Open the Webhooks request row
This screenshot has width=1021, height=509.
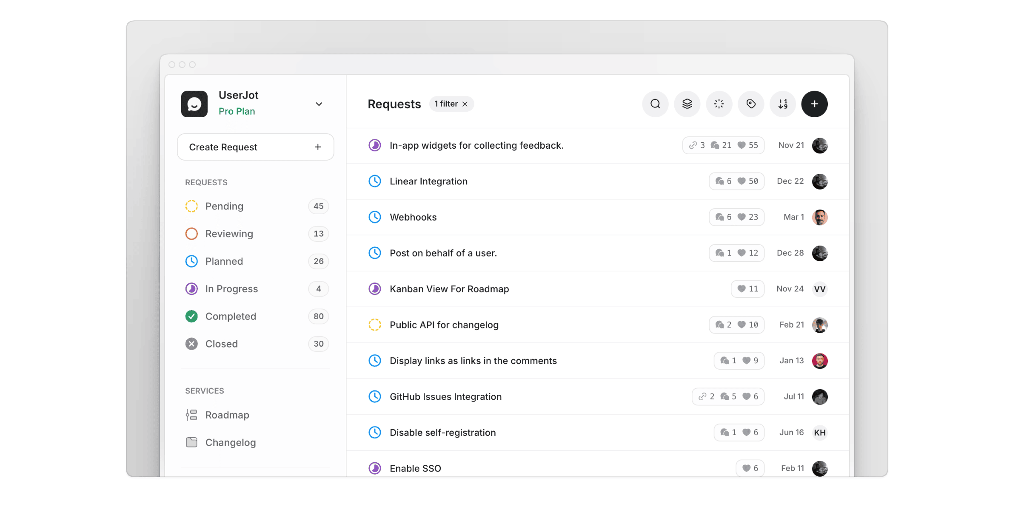click(x=413, y=217)
